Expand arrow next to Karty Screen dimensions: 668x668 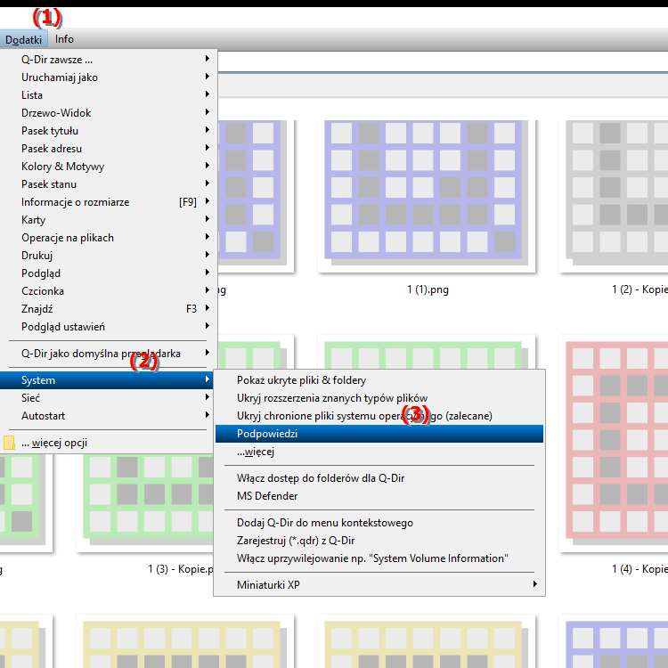click(x=208, y=219)
